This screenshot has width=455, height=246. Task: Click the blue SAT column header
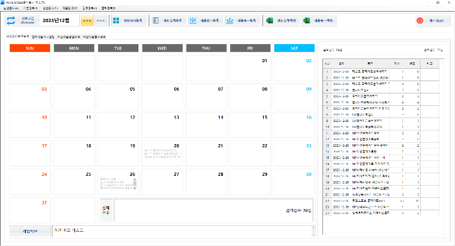click(294, 48)
